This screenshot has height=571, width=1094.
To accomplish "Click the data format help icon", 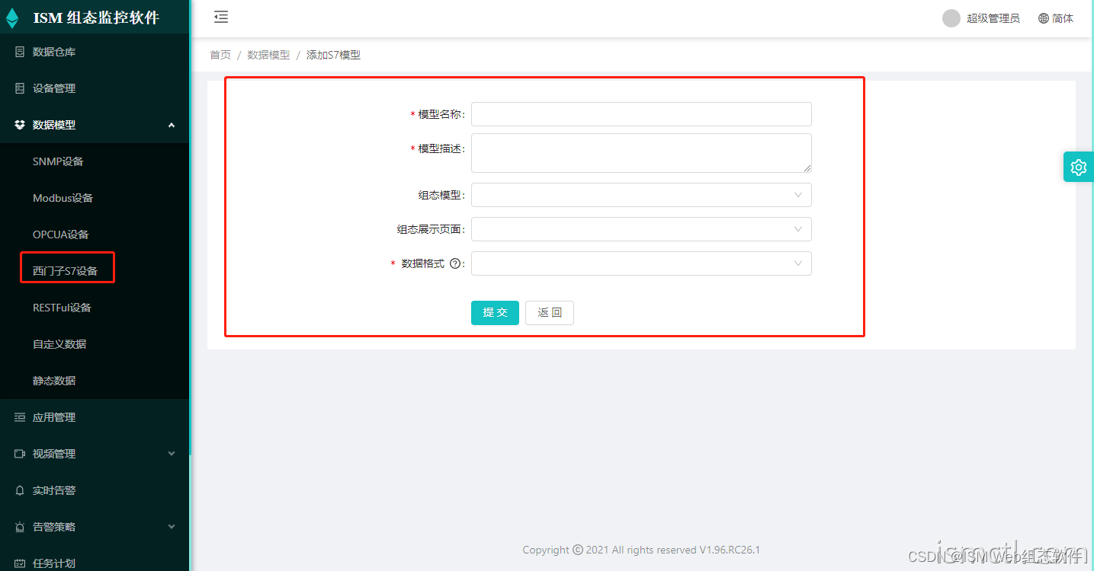I will [455, 263].
